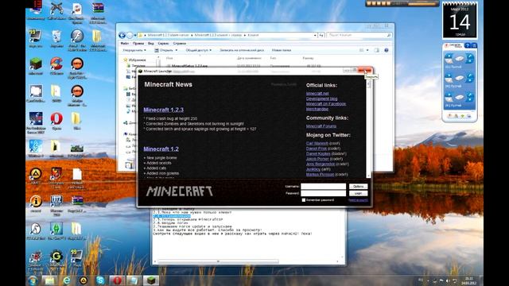509x286 pixels.
Task: Open the Explorer view options dropdown arrow
Action: (x=367, y=50)
